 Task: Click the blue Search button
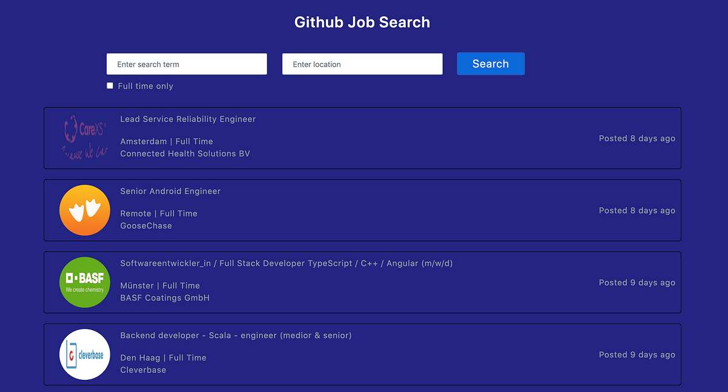coord(490,64)
